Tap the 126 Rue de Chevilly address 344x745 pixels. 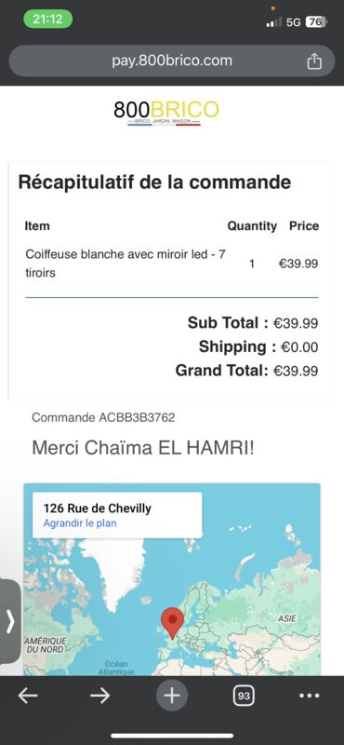click(x=98, y=508)
